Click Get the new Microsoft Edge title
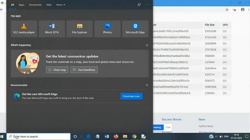This screenshot has height=140, width=250. 39,94
